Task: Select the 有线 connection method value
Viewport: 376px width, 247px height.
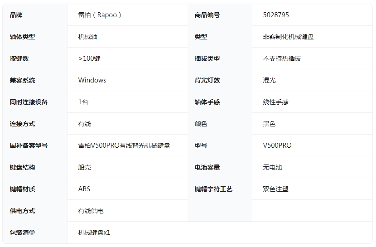Action: (84, 124)
